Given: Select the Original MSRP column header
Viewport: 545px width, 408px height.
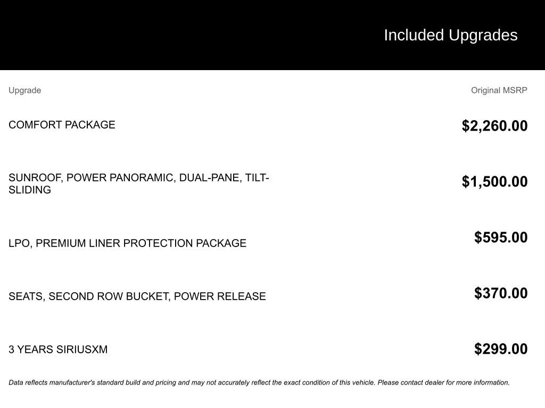Looking at the screenshot, I should pos(499,90).
